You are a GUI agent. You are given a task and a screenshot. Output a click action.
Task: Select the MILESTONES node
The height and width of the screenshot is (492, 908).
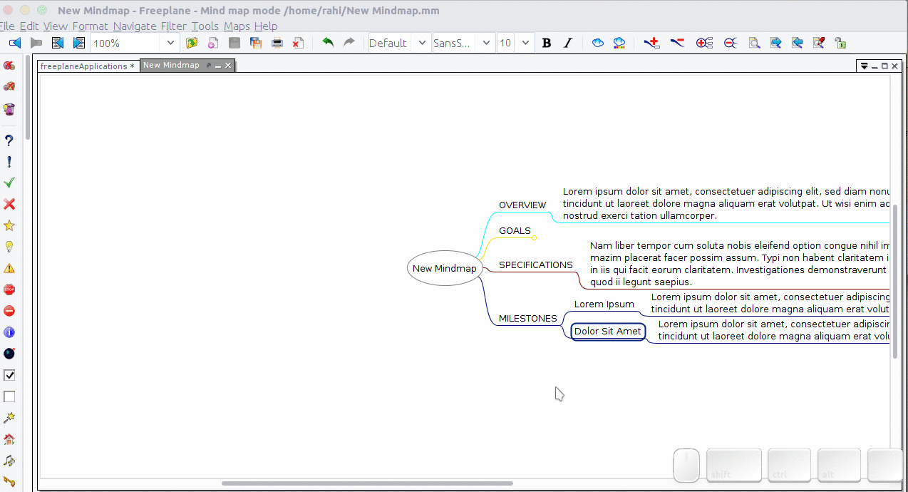(528, 318)
